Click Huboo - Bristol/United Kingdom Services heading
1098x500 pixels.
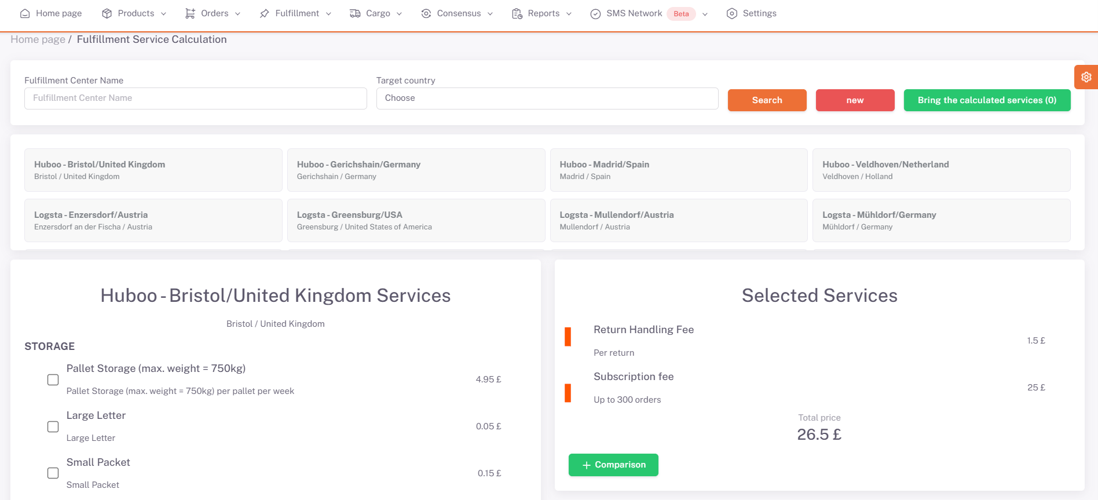point(276,295)
